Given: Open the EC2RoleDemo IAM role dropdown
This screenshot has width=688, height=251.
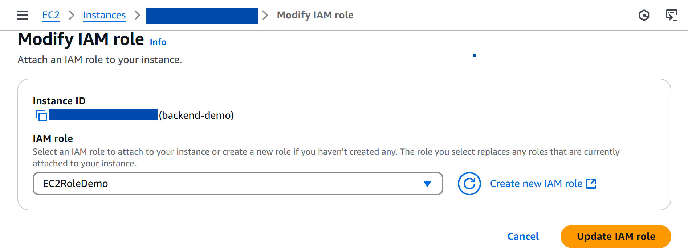Looking at the screenshot, I should pos(238,184).
